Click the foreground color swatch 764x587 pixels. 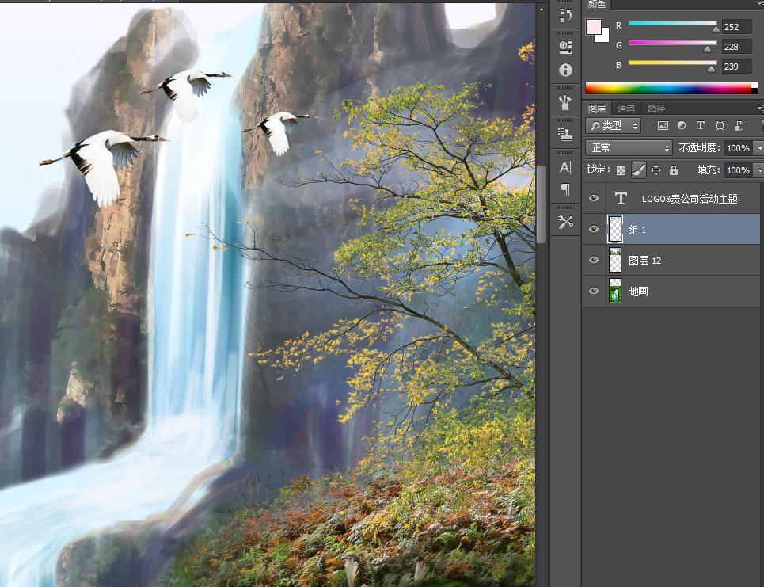click(593, 27)
